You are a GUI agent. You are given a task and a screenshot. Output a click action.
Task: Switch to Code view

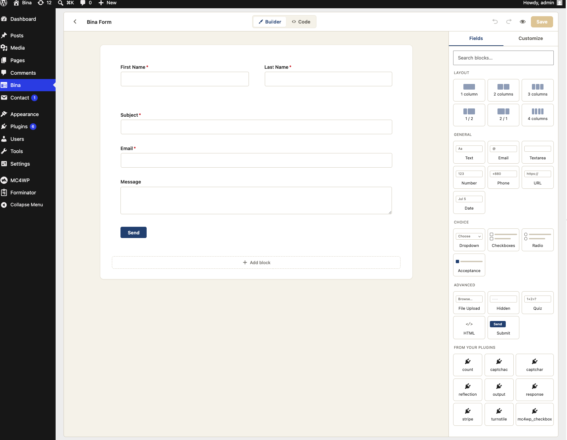pos(301,22)
